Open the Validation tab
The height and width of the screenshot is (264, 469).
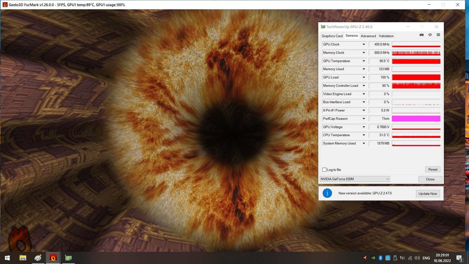point(386,36)
